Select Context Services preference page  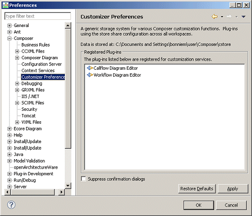[38, 71]
